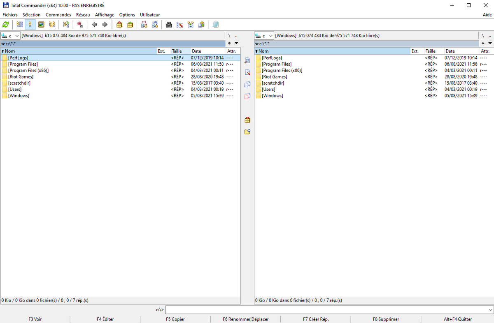The image size is (494, 323).
Task: Switch to brief file names only view
Action: coord(19,25)
